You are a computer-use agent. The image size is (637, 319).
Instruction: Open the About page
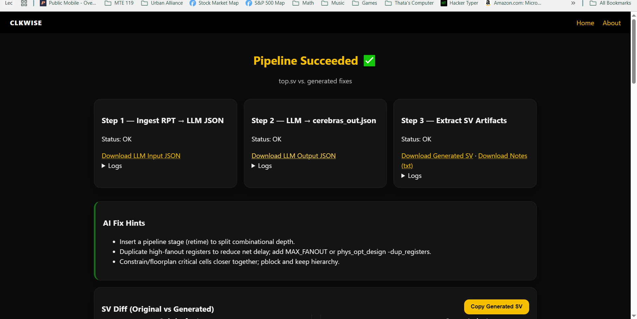click(611, 23)
